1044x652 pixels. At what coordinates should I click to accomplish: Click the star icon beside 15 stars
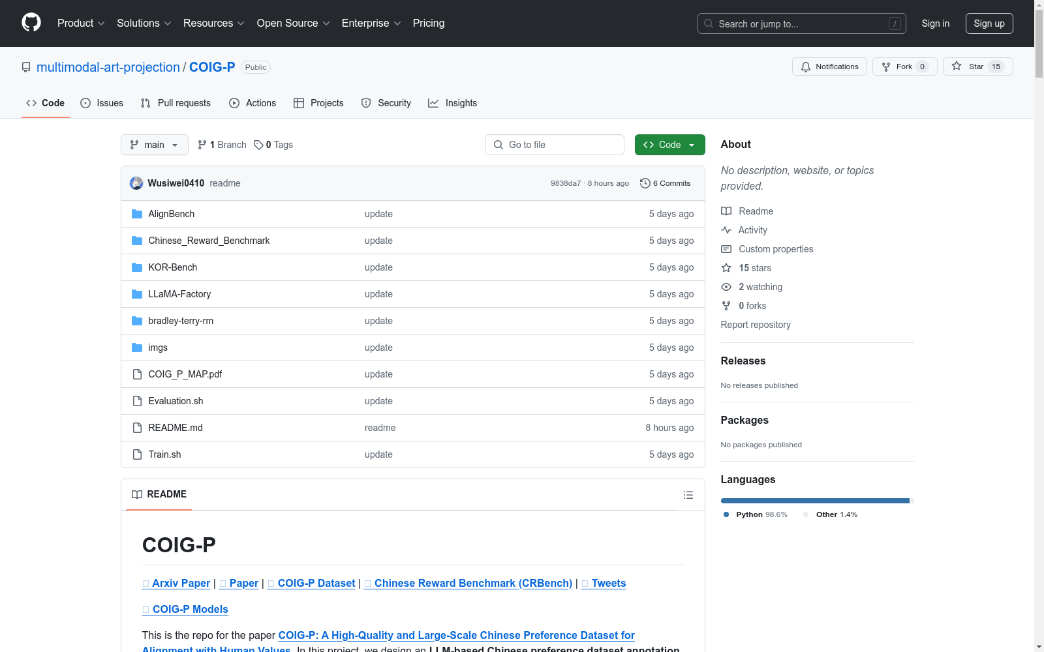(726, 268)
